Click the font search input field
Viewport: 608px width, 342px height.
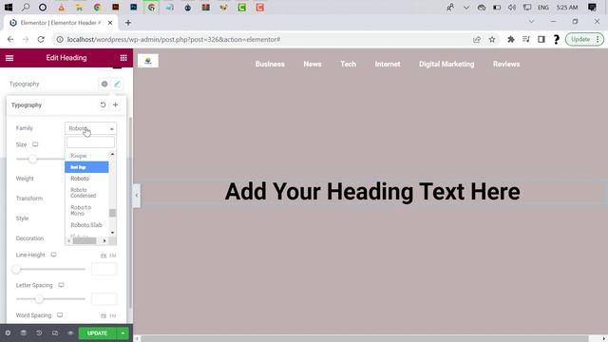pos(91,142)
